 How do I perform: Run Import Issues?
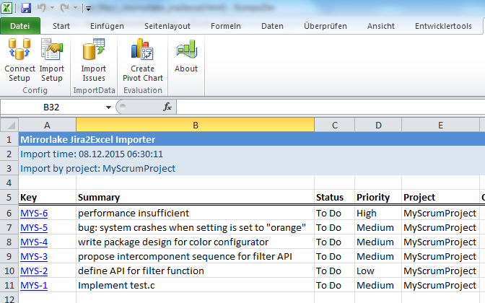click(94, 61)
